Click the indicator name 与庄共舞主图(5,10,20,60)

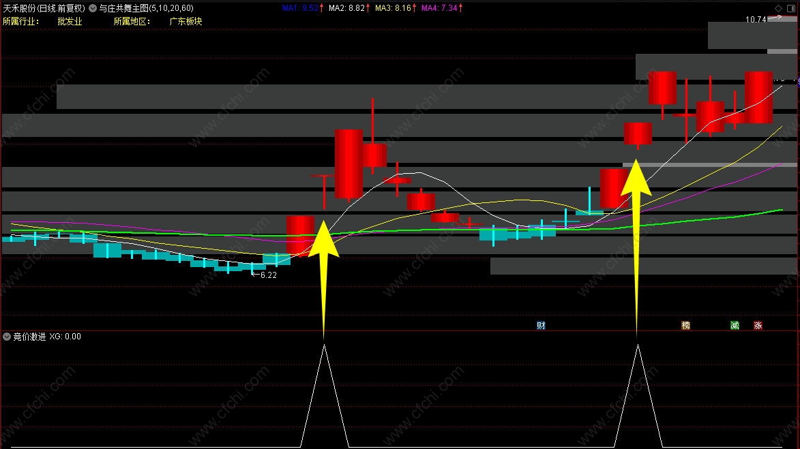pos(147,8)
